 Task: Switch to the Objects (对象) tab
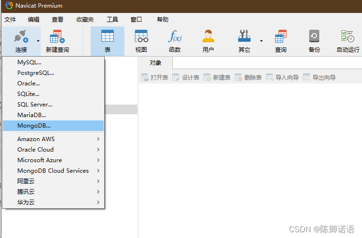(155, 63)
